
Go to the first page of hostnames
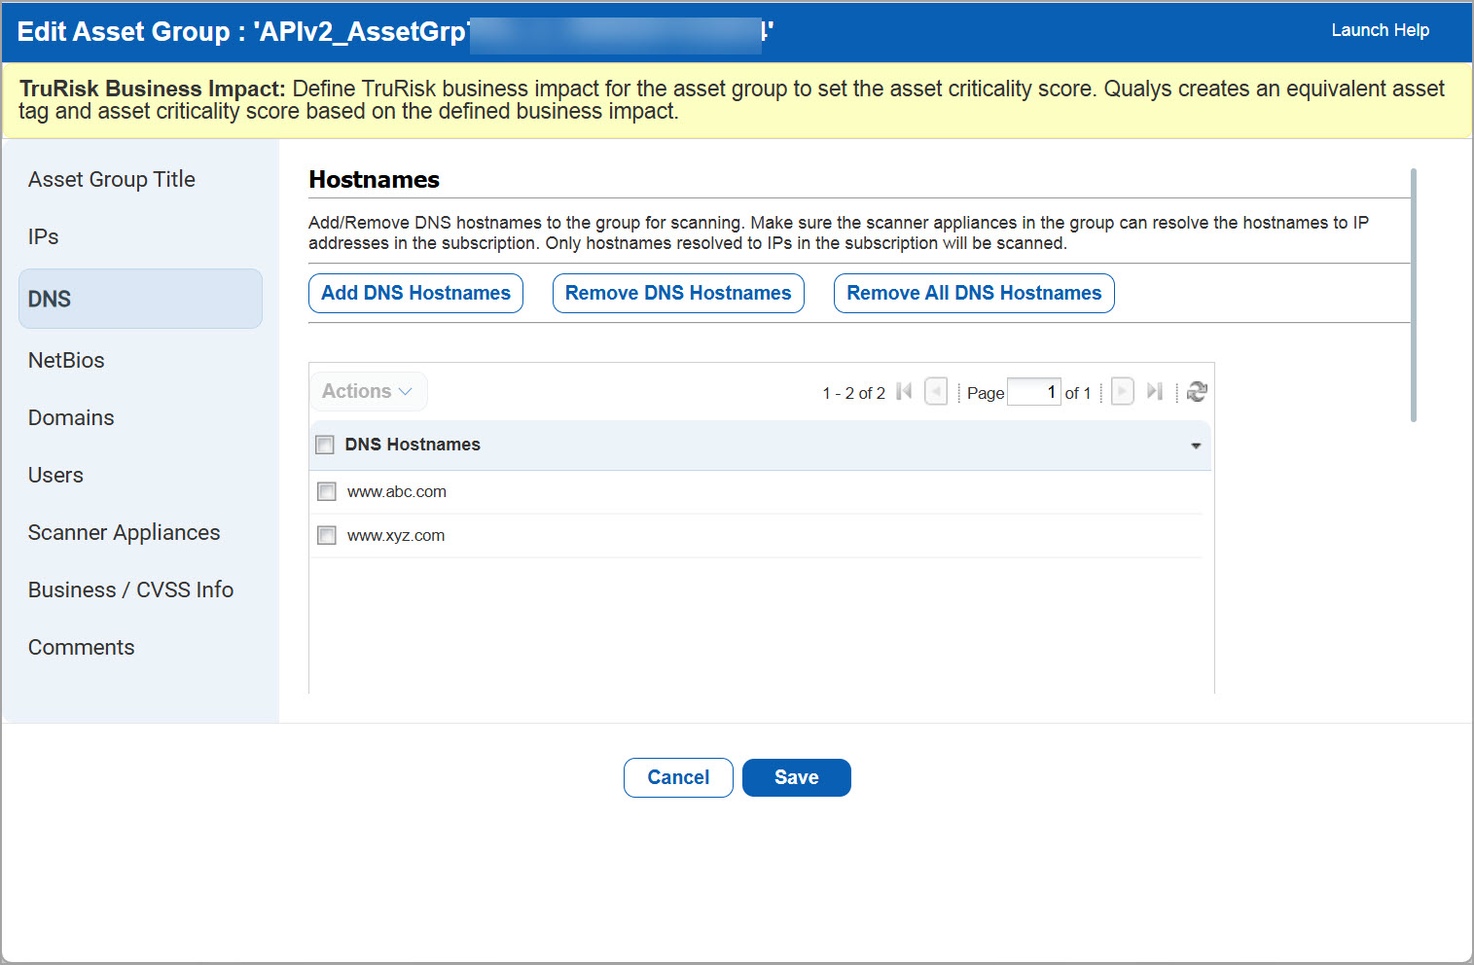[904, 390]
